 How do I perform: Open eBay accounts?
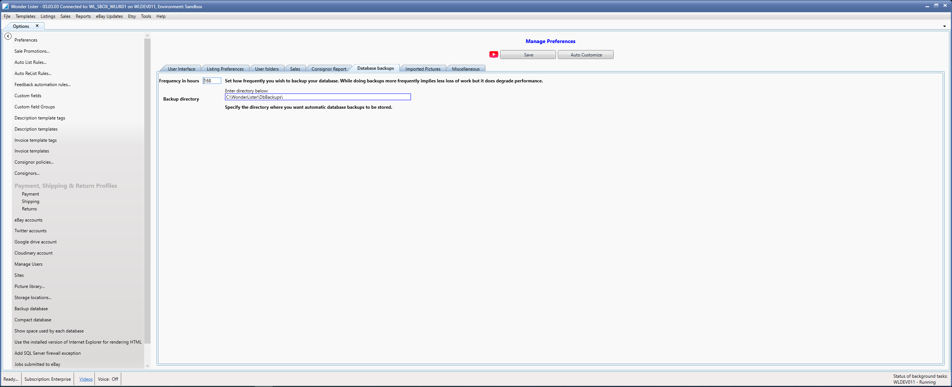point(28,220)
